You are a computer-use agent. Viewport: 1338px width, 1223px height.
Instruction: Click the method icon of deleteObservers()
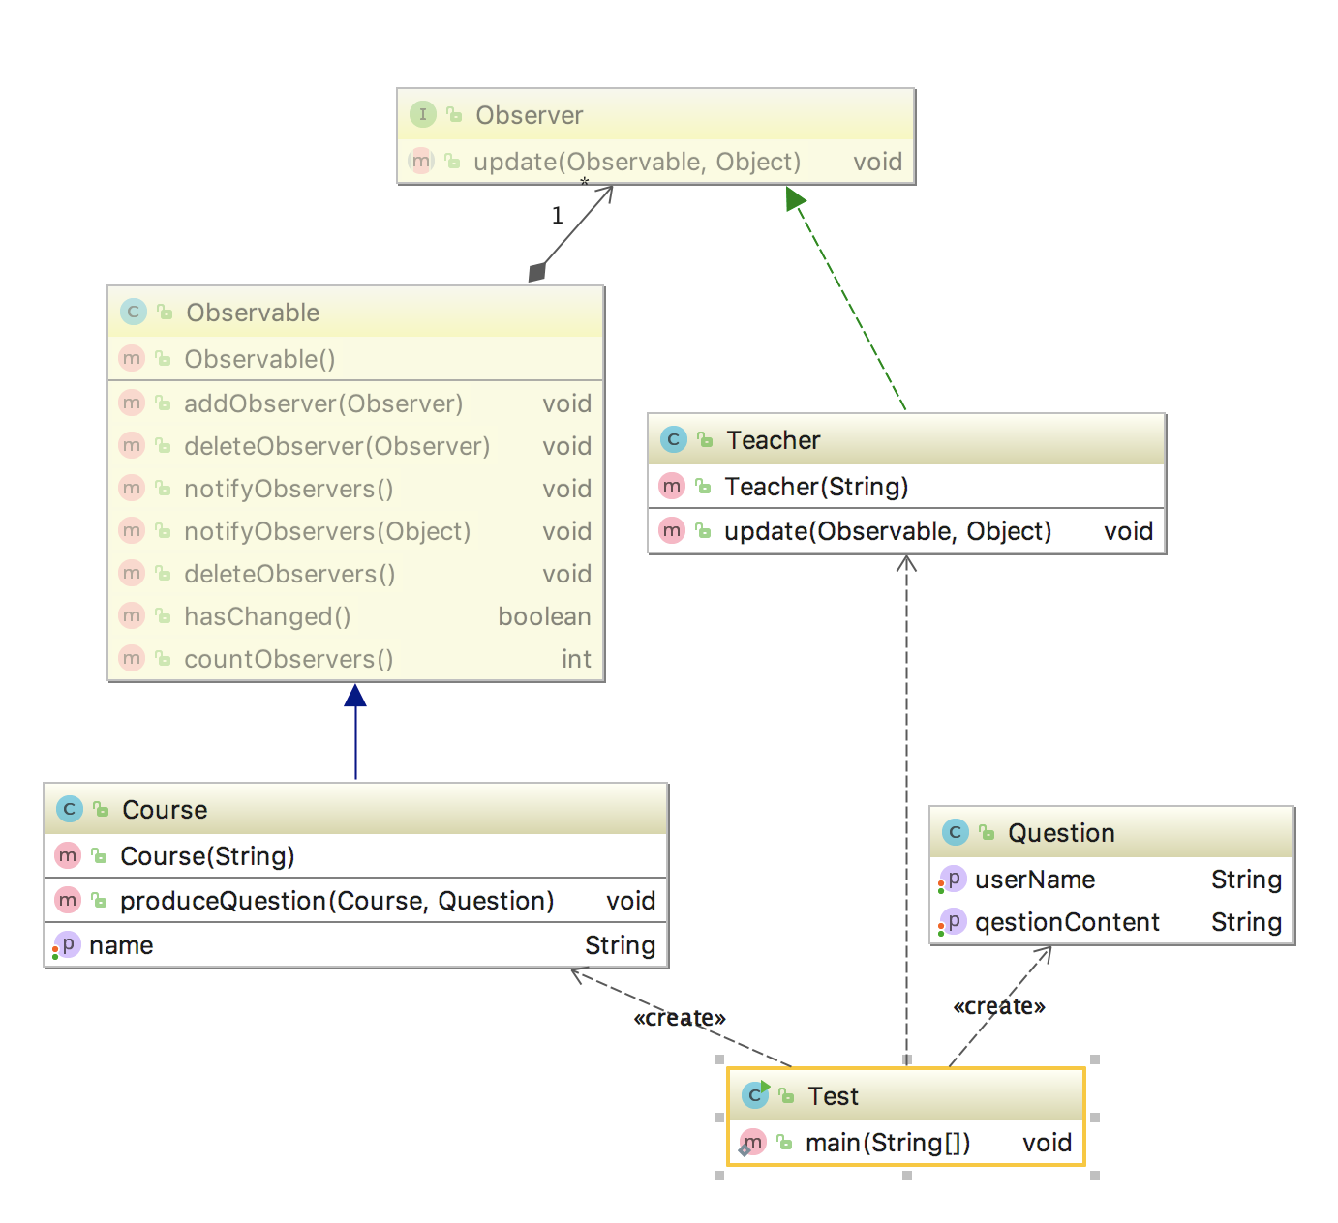click(x=132, y=573)
